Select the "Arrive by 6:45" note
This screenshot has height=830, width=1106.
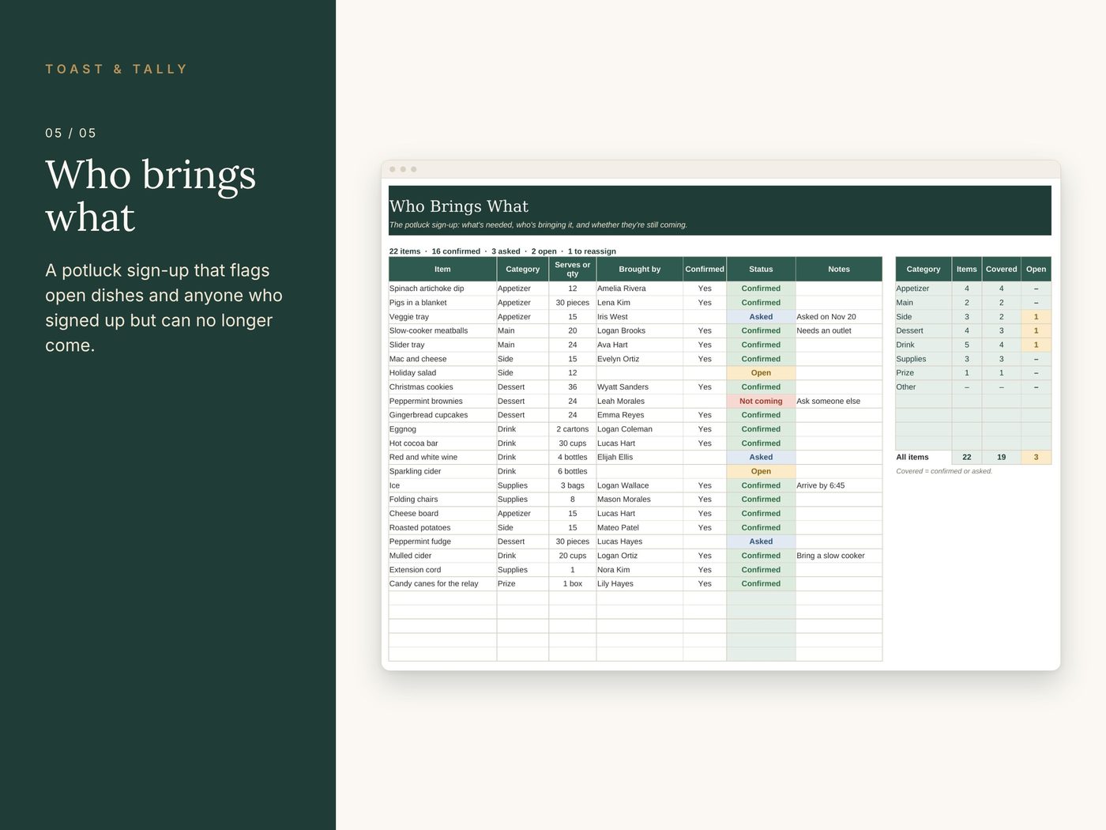[x=839, y=485]
